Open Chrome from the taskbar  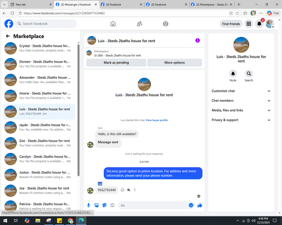tap(70, 220)
